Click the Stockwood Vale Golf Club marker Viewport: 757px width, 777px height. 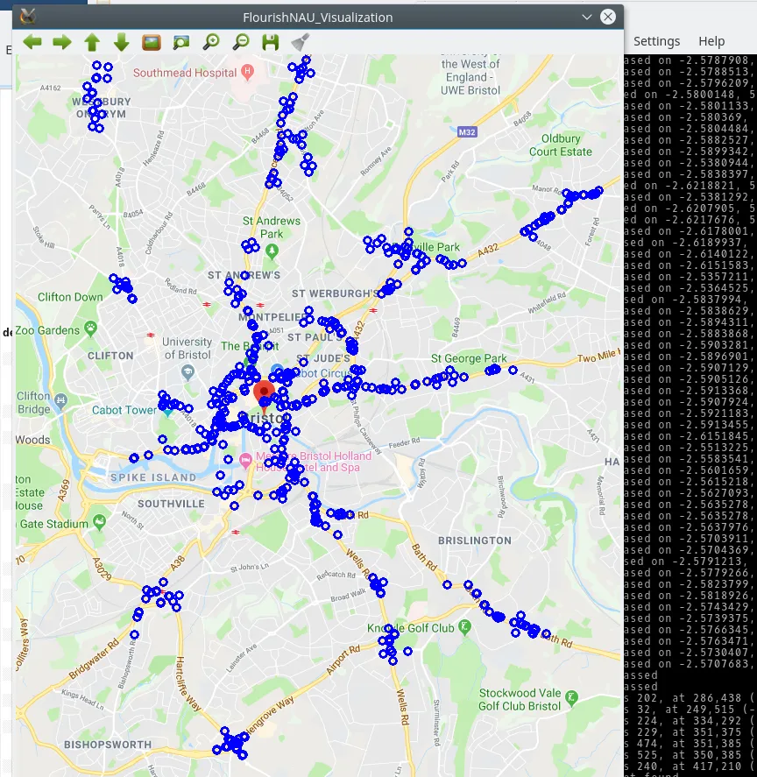571,697
